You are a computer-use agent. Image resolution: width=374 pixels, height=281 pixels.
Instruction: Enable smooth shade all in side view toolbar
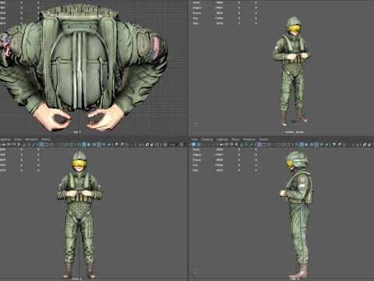tap(302, 144)
